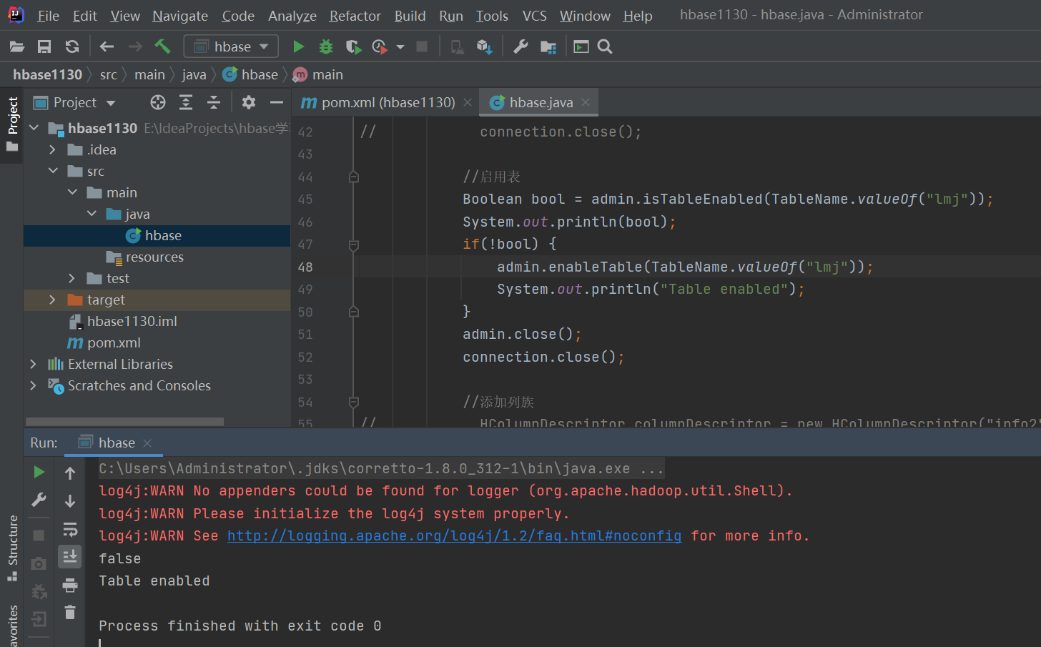Select pom.xml in the Project tree

(x=114, y=343)
